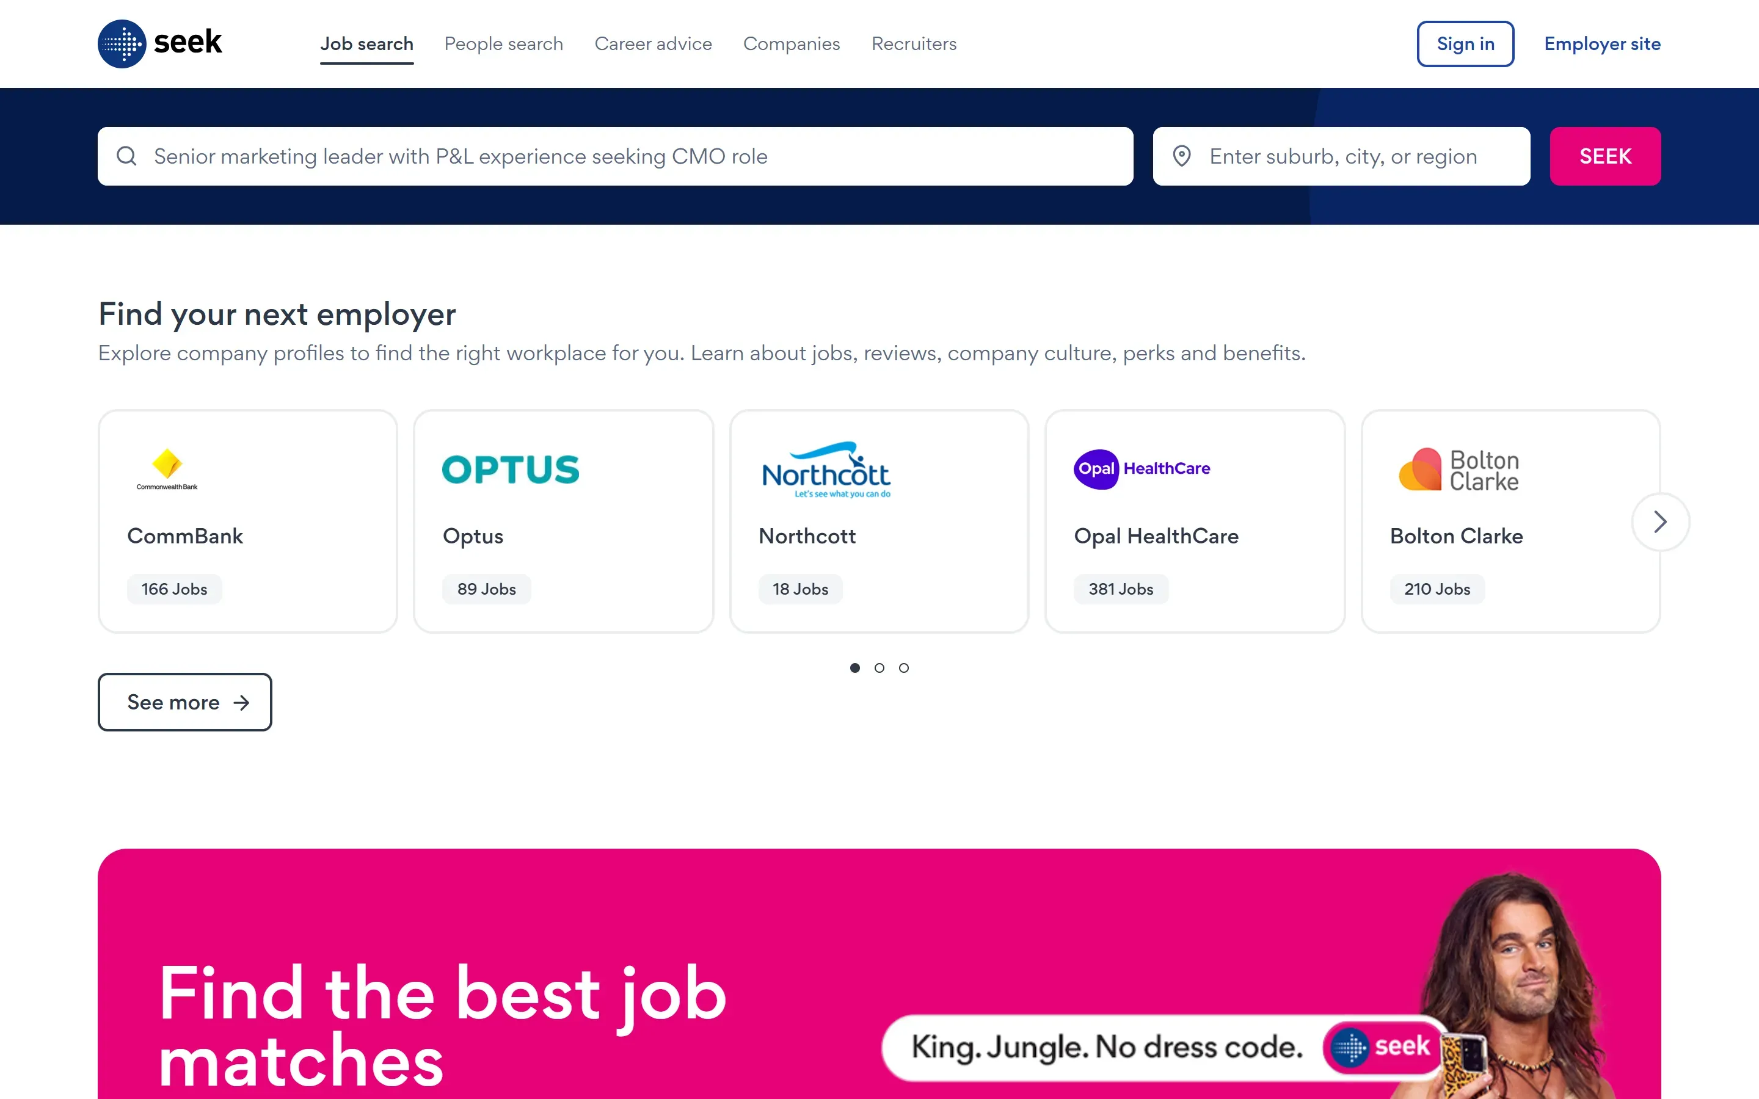
Task: Open the CommBank company name link
Action: [x=184, y=537]
